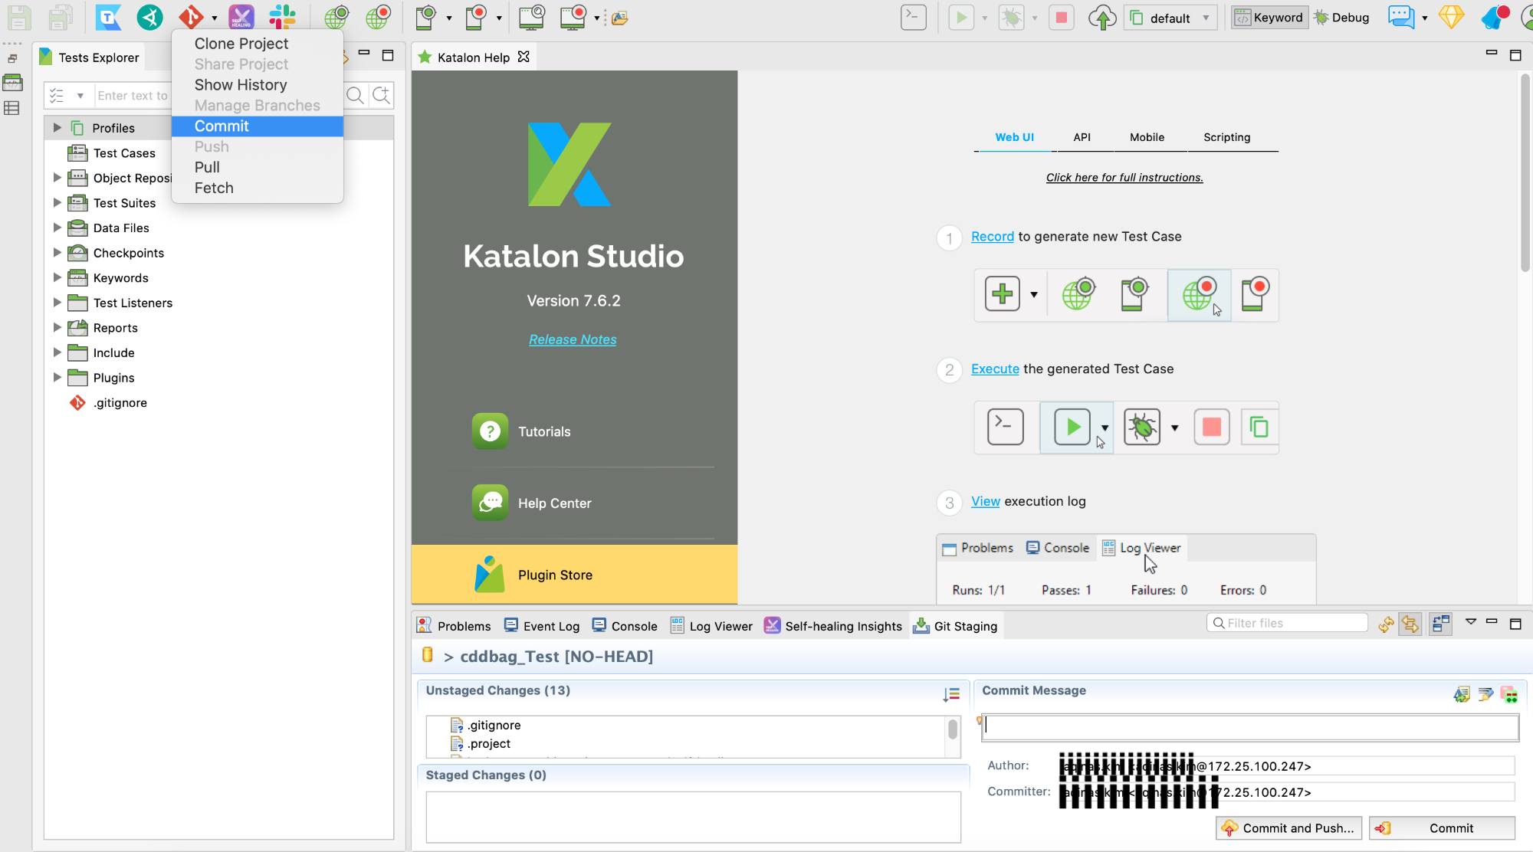1533x852 pixels.
Task: Open the announcements megaphone icon
Action: coord(1494,17)
